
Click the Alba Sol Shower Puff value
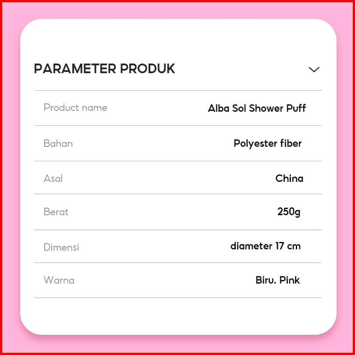pyautogui.click(x=257, y=108)
